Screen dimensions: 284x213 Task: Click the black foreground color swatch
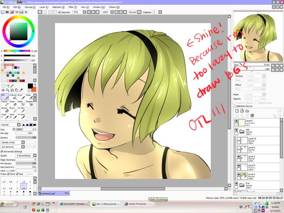click(30, 86)
